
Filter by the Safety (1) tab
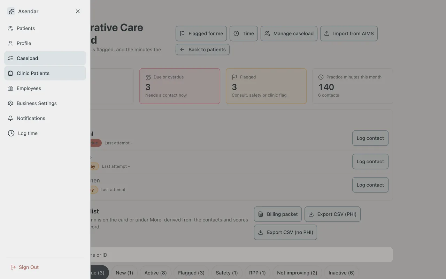(227, 273)
